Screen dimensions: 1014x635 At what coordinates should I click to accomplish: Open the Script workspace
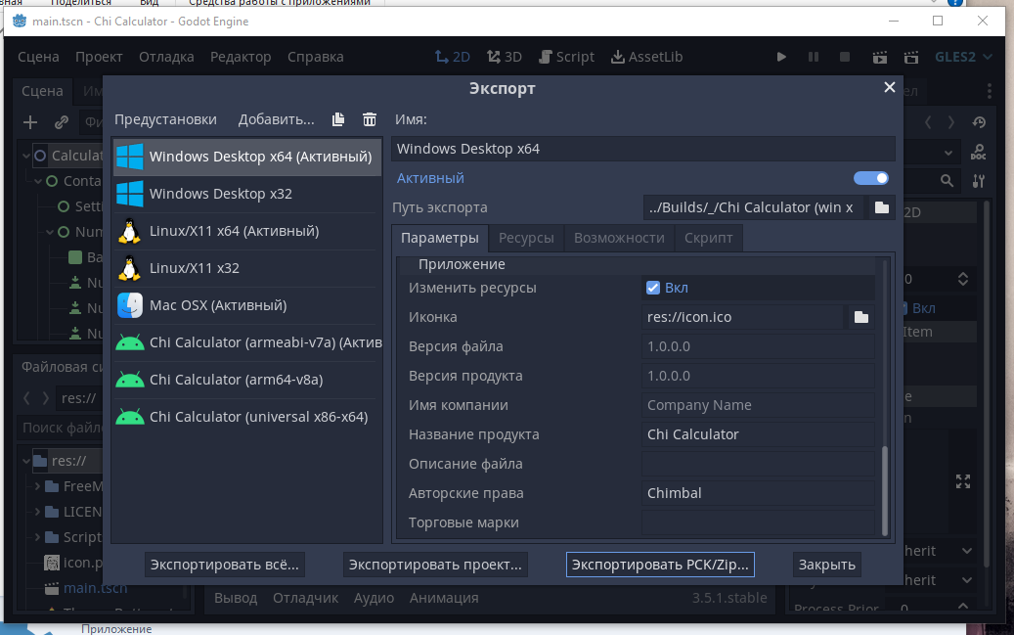coord(566,57)
